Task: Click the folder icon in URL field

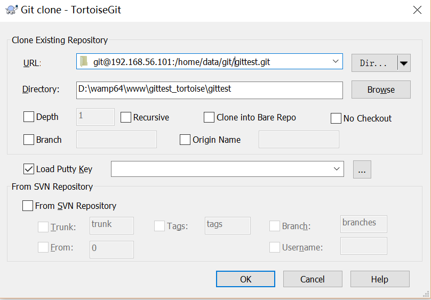Action: coord(83,62)
